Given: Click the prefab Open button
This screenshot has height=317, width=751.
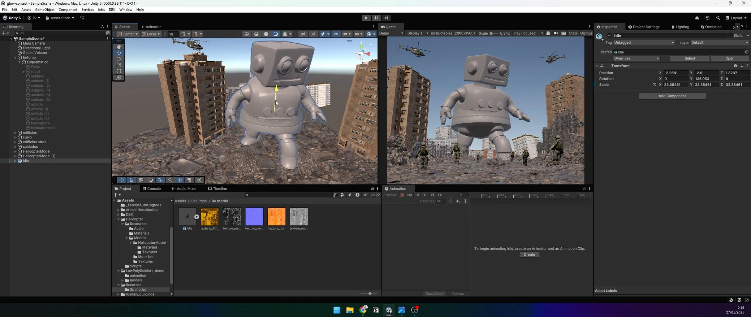Looking at the screenshot, I should tap(730, 58).
